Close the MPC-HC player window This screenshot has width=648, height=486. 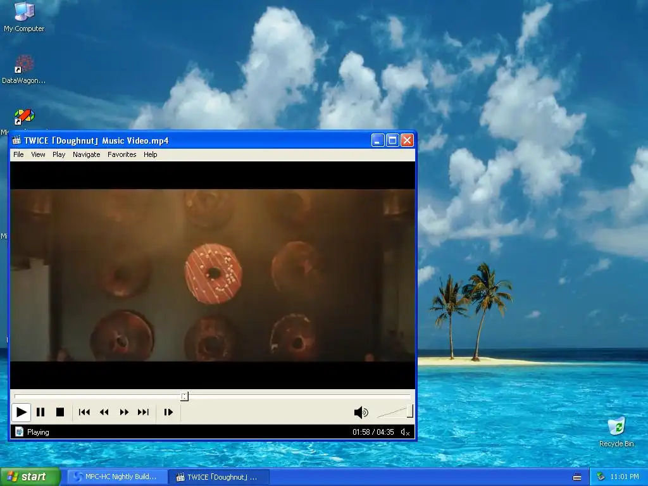coord(407,140)
